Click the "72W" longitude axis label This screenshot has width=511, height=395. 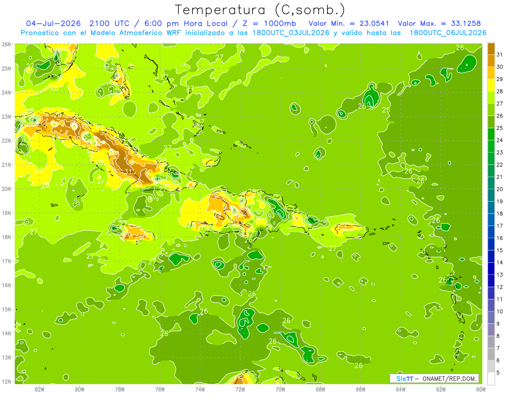240,389
